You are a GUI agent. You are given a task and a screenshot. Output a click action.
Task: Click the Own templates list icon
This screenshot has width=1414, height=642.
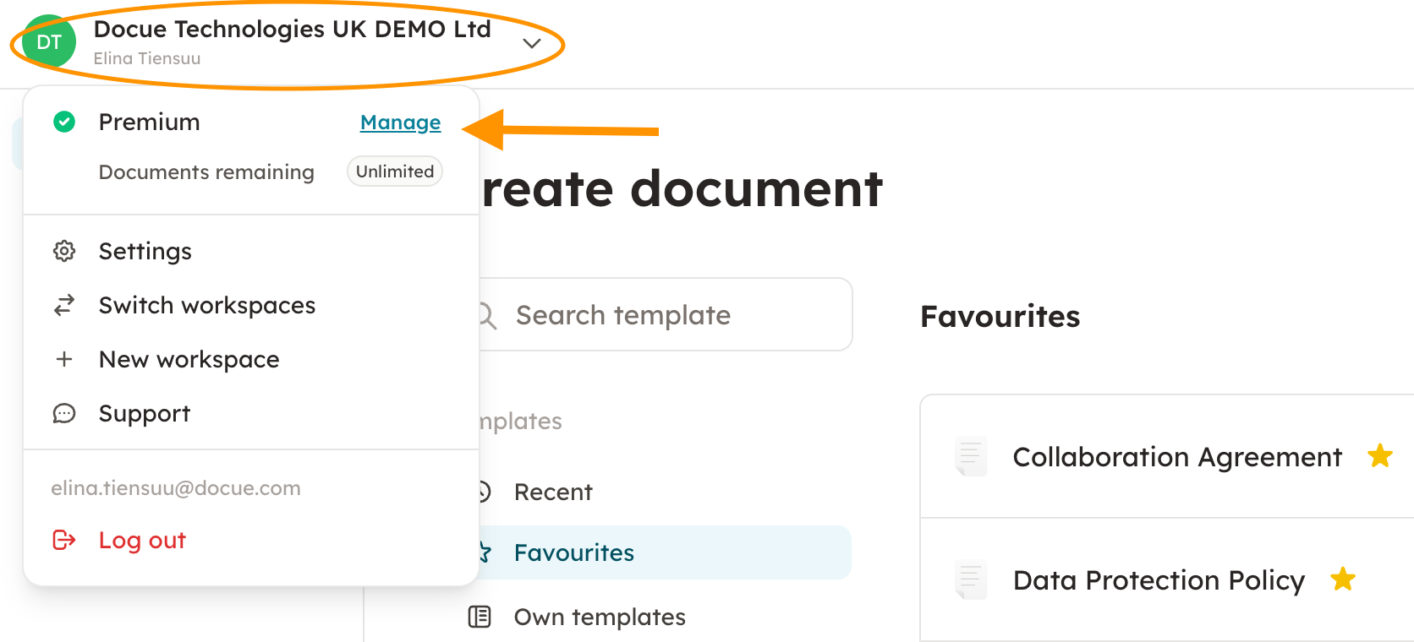[480, 618]
